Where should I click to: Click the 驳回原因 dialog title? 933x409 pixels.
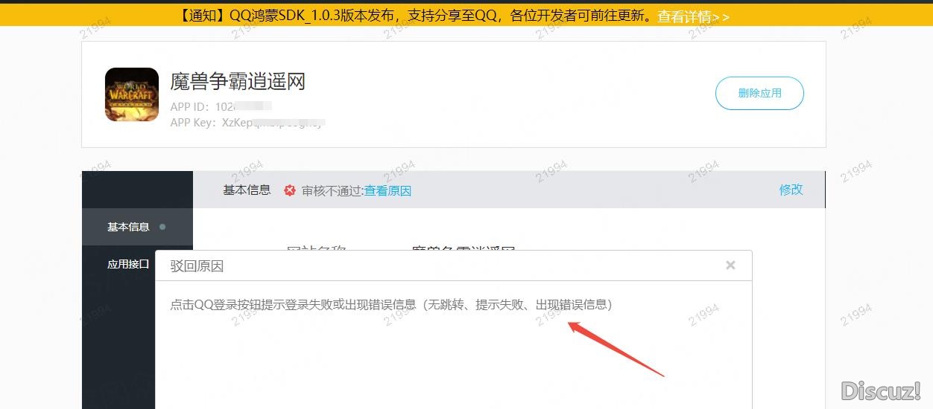197,266
